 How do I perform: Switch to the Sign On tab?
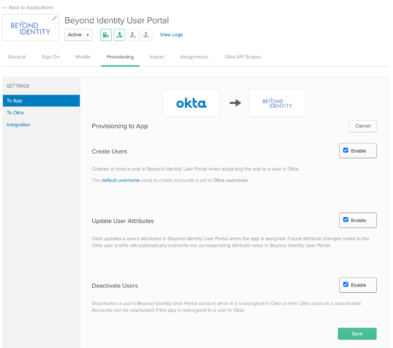click(x=51, y=57)
